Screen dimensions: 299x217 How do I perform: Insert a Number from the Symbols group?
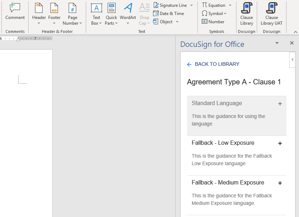click(x=213, y=21)
